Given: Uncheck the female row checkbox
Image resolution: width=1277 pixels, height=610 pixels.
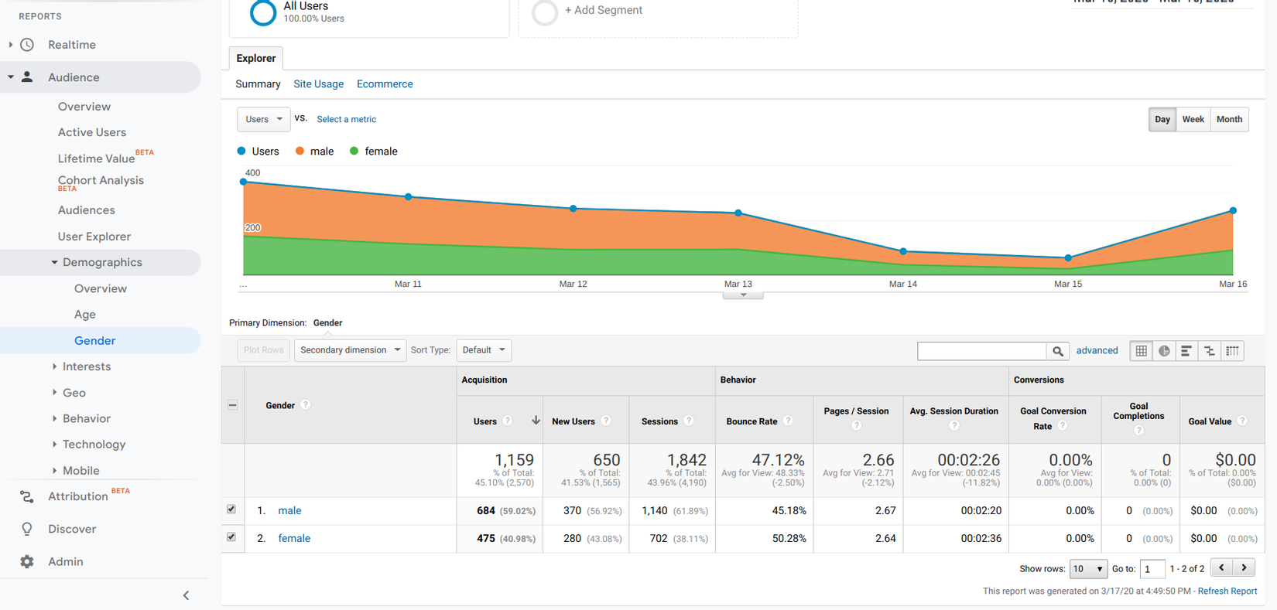Looking at the screenshot, I should tap(231, 537).
